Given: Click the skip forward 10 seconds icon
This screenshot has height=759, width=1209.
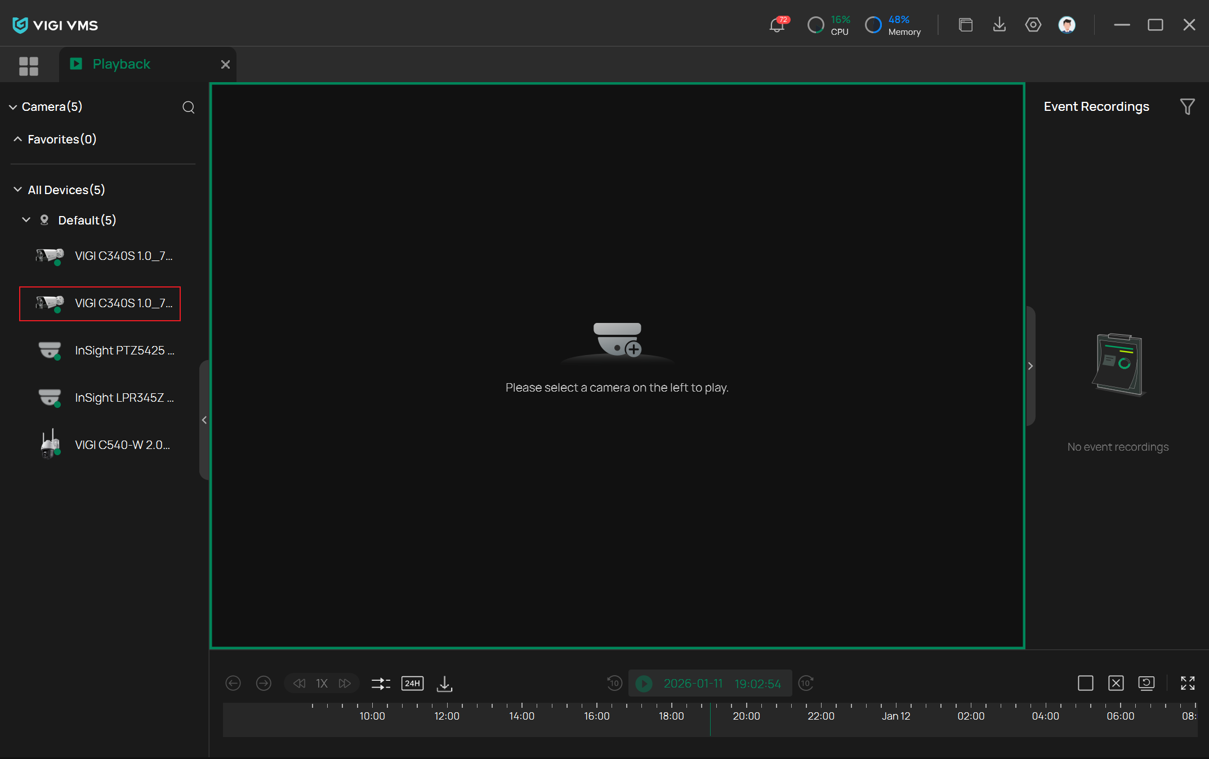Looking at the screenshot, I should [x=806, y=683].
